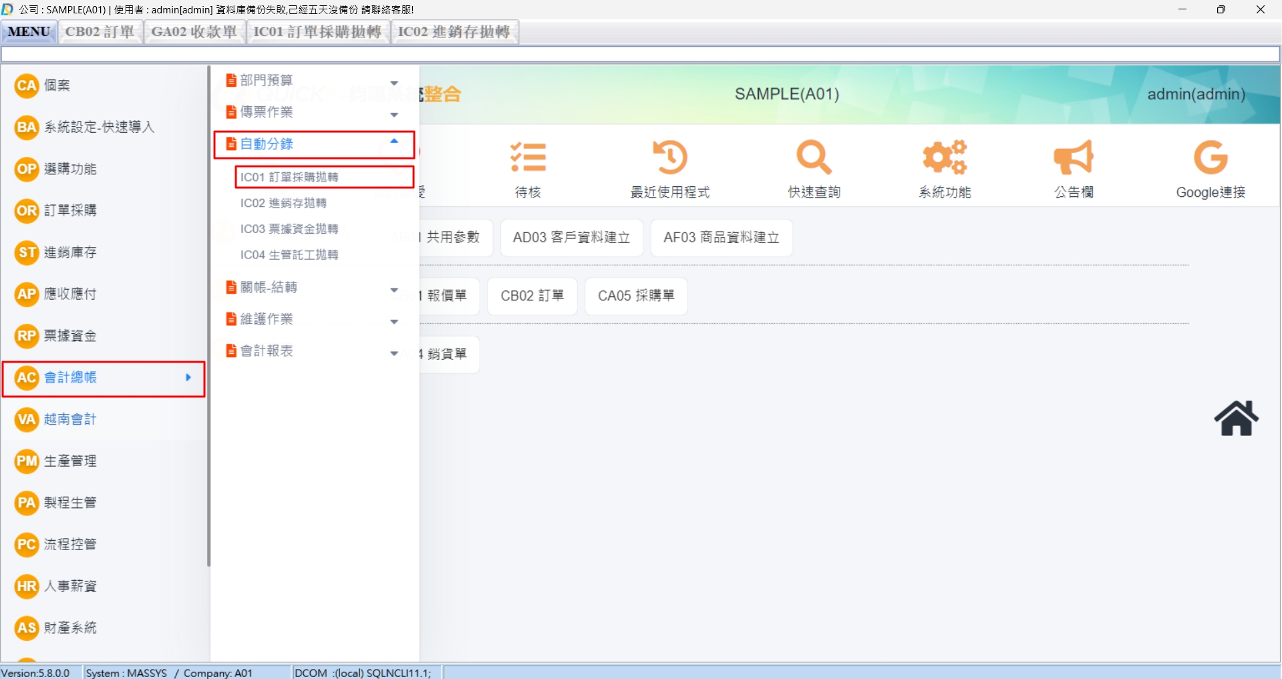Click the Google連接 icon
Viewport: 1282px width, 679px height.
coord(1210,158)
